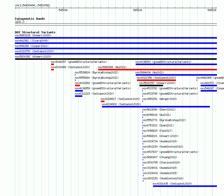Open the nsv3056815 (Fan2017) label

coord(157,131)
